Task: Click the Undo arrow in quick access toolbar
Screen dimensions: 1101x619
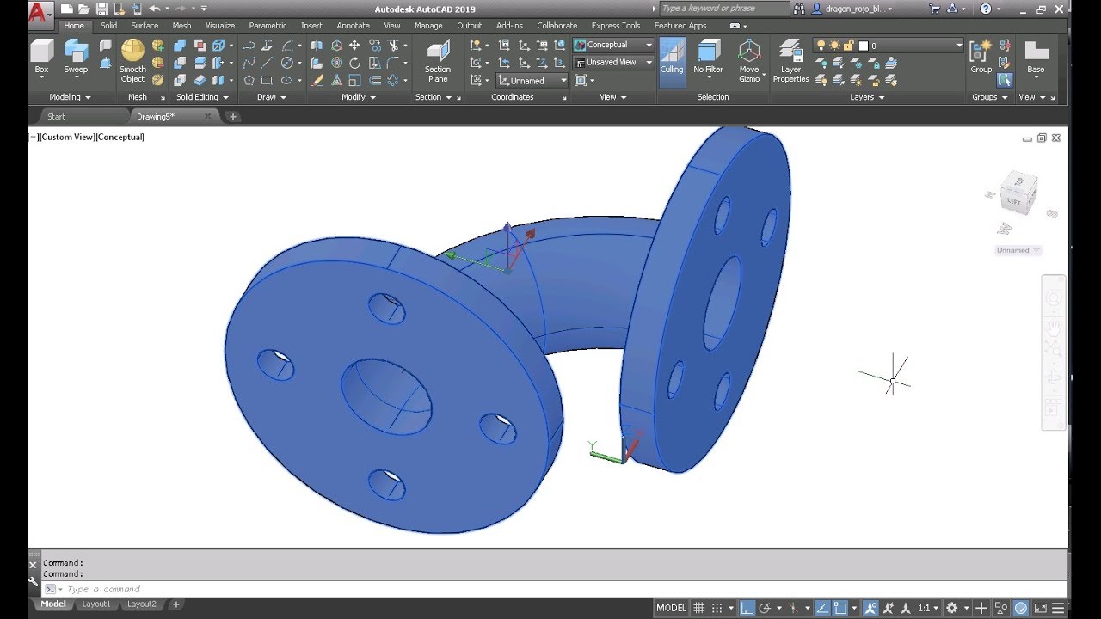Action: tap(154, 9)
